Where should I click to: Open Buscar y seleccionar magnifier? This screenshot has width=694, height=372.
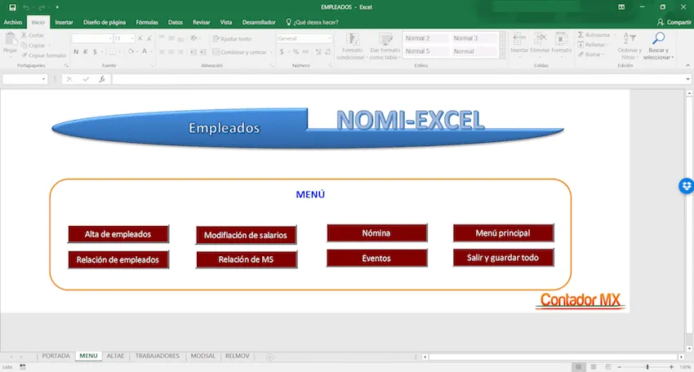tap(658, 46)
